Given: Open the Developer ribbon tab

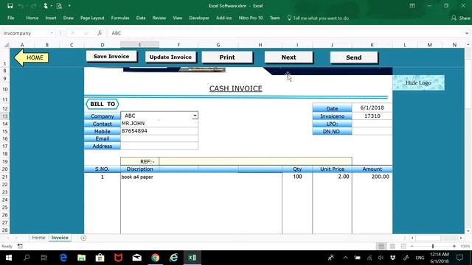Looking at the screenshot, I should point(199,18).
